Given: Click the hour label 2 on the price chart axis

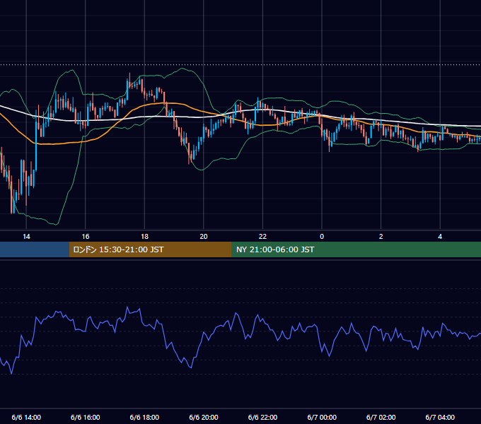Looking at the screenshot, I should click(x=381, y=237).
